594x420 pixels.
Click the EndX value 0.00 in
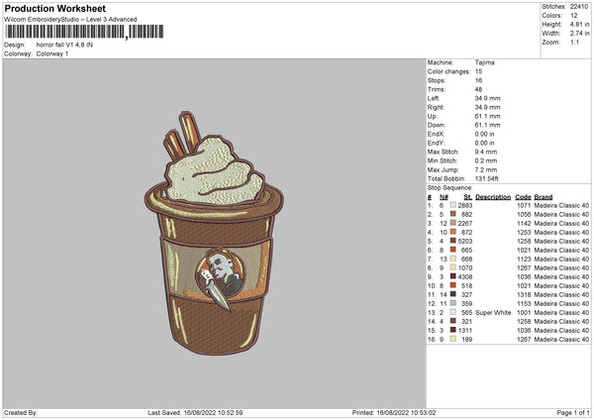(484, 134)
